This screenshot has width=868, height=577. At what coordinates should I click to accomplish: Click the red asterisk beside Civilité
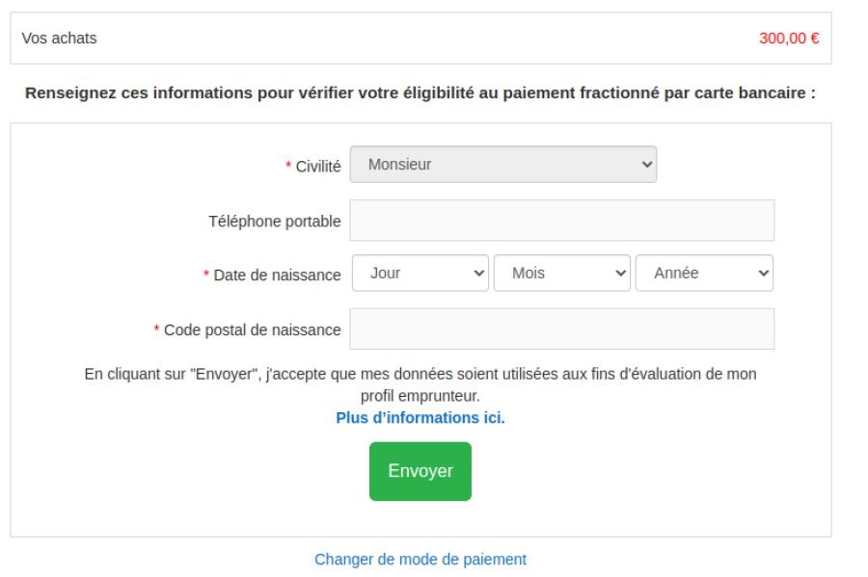pos(288,167)
